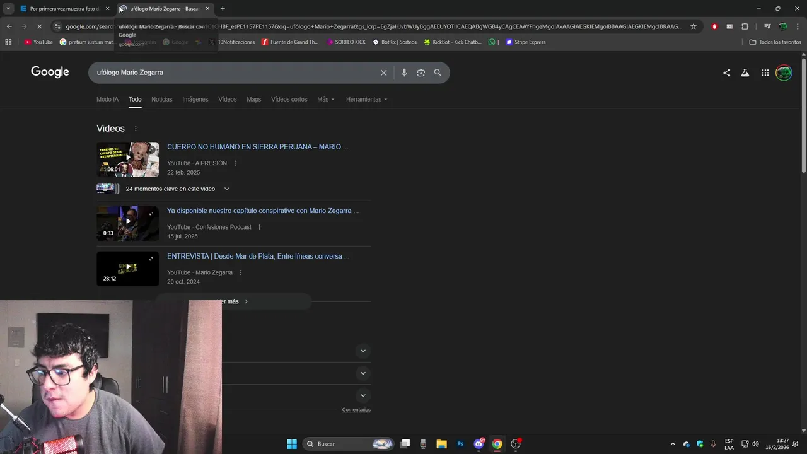This screenshot has height=454, width=807.
Task: Clear the Google search box text
Action: coord(383,73)
